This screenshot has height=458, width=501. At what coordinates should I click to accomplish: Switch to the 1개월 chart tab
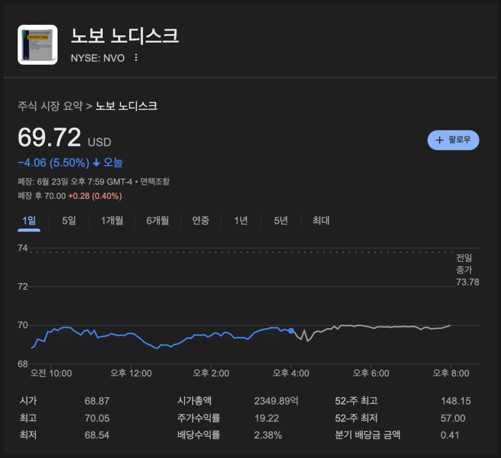(112, 221)
